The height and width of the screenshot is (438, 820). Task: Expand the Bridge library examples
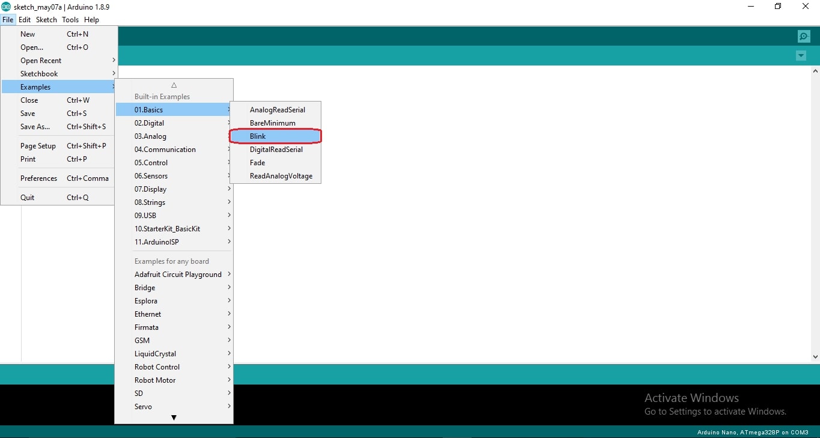pos(174,288)
